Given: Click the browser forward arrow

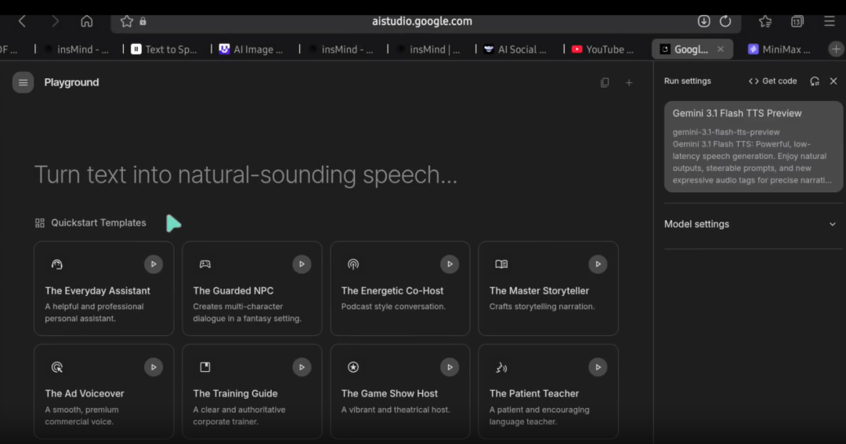Looking at the screenshot, I should pyautogui.click(x=55, y=22).
